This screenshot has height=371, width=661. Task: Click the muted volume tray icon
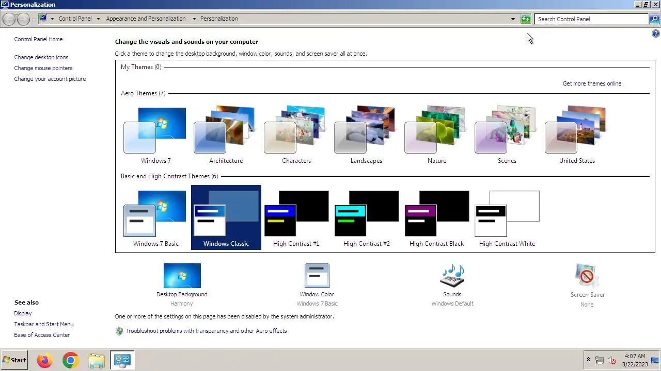coord(612,360)
